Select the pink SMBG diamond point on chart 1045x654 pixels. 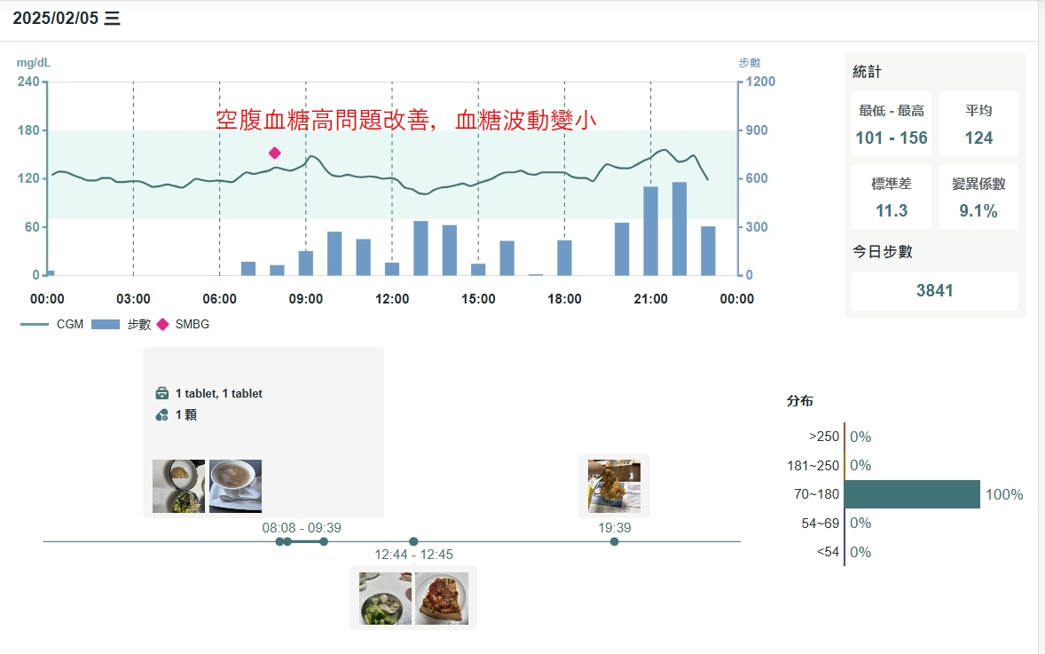click(x=275, y=153)
